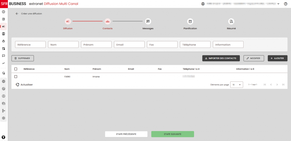
Task: Click the back arrow beside Créer une diffusion
Action: pyautogui.click(x=17, y=14)
